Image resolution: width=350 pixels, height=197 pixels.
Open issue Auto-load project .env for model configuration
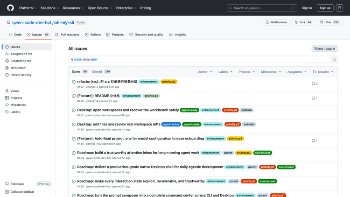click(140, 139)
